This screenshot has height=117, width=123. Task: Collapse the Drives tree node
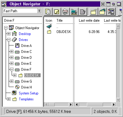tap(9, 40)
